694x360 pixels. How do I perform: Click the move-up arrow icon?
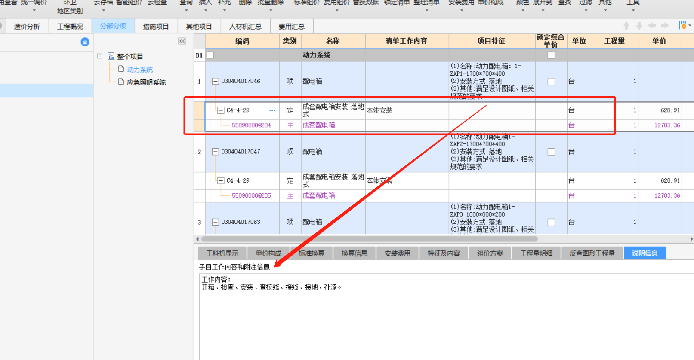pos(626,26)
